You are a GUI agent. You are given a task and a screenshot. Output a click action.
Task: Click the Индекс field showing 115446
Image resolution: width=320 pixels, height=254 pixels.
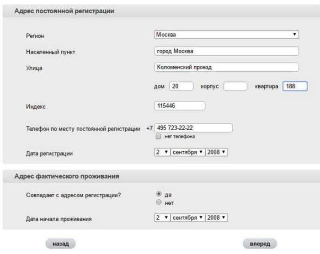pyautogui.click(x=179, y=106)
